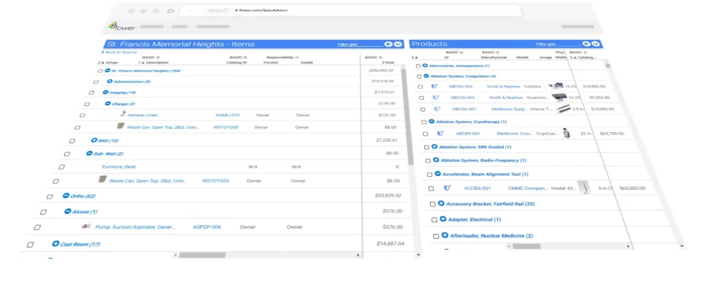The image size is (705, 289).
Task: Check the Administration (9) row checkbox
Action: click(96, 81)
